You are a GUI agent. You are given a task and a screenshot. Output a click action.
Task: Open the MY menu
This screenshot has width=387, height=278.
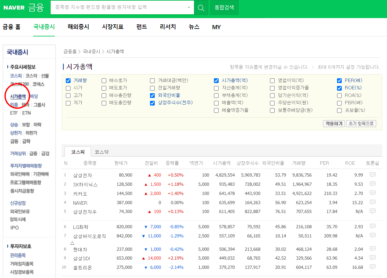(x=216, y=27)
